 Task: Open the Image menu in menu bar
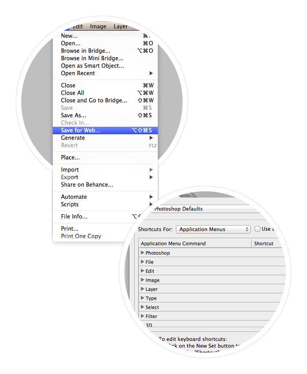tap(98, 26)
